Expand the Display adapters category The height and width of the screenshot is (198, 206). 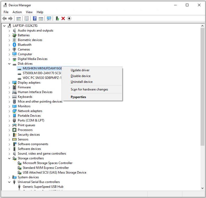tap(9, 83)
